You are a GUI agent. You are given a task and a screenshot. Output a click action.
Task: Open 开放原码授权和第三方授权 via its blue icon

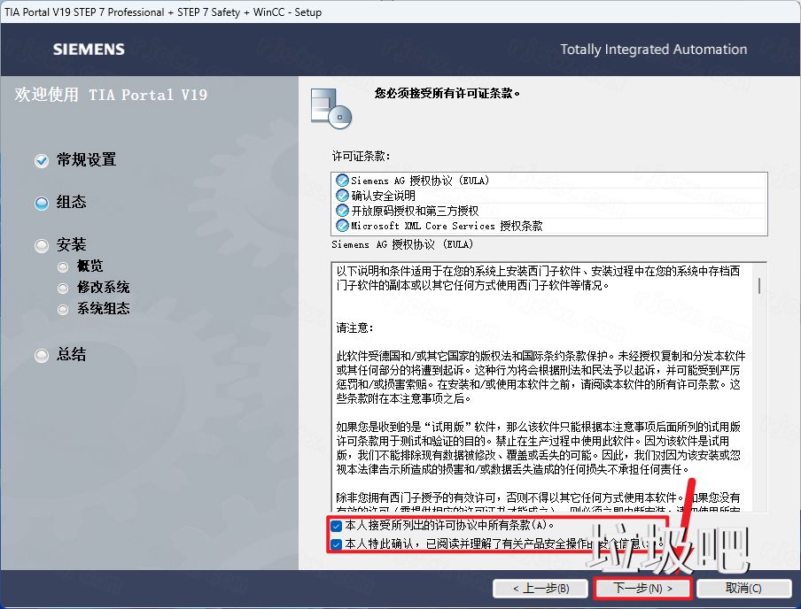pos(340,209)
